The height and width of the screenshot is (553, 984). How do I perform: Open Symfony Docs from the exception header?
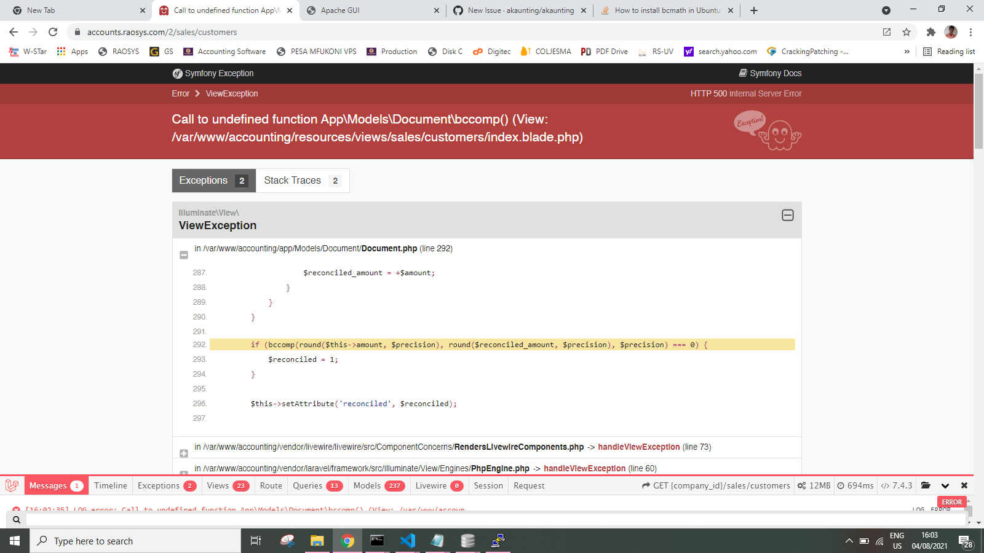point(771,73)
